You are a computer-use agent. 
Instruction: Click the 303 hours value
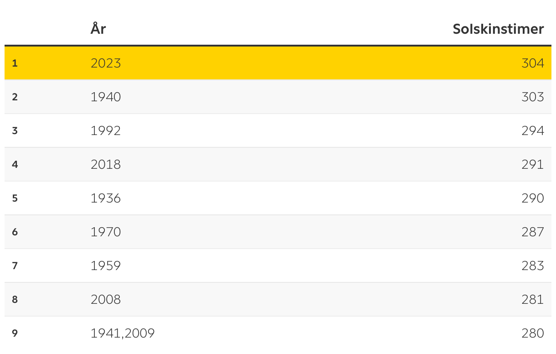point(533,97)
